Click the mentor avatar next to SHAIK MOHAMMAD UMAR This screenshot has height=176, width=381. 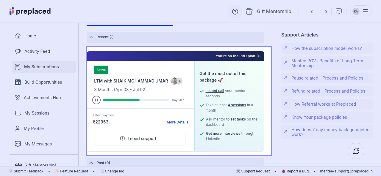pyautogui.click(x=174, y=81)
